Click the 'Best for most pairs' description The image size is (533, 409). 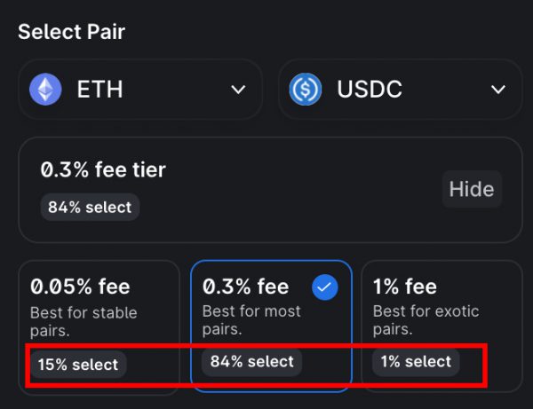click(x=251, y=320)
